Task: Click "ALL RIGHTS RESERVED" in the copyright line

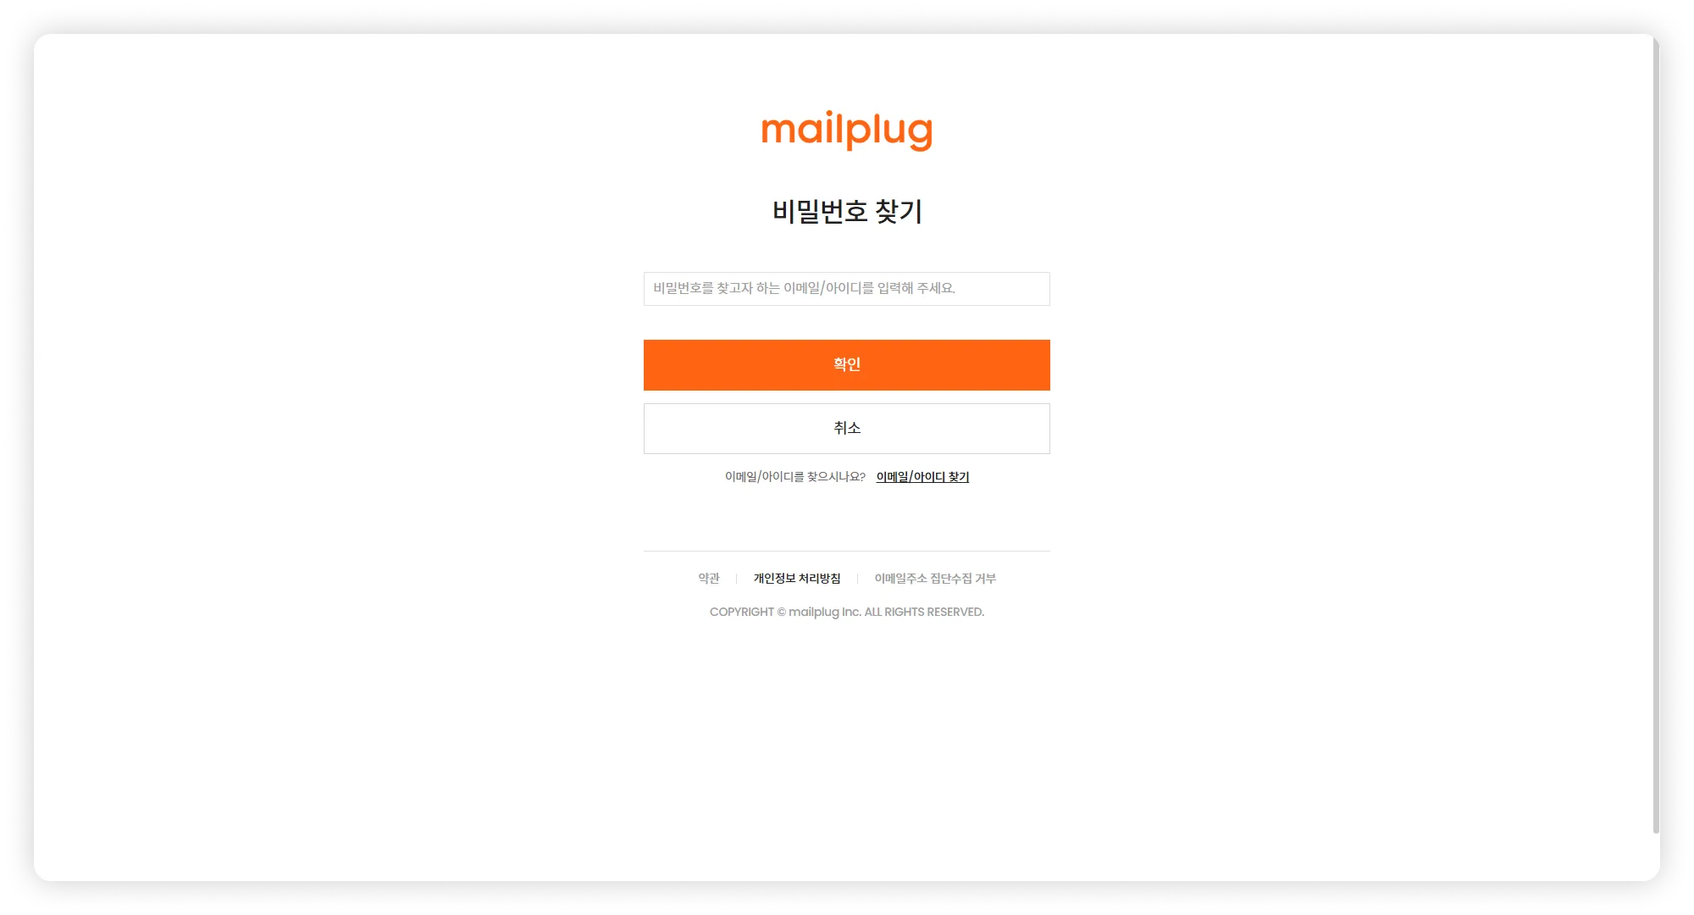Action: tap(924, 612)
